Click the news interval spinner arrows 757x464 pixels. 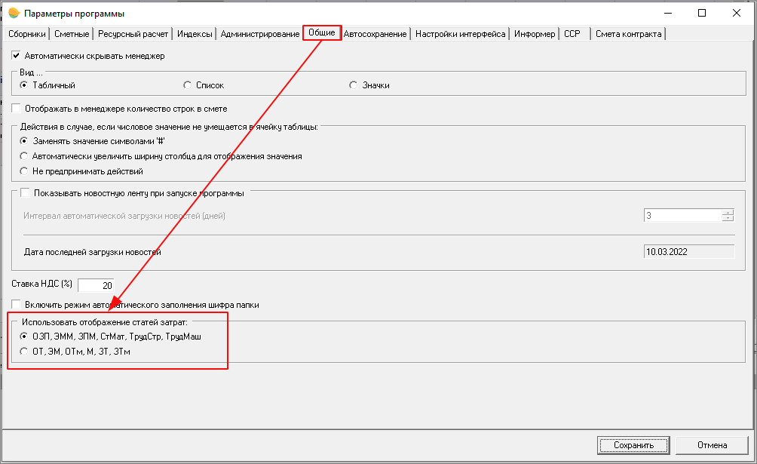click(x=727, y=216)
